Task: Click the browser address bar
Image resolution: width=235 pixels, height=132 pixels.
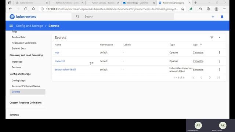Action: point(112,9)
